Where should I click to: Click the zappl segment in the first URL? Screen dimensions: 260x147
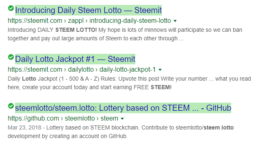click(76, 21)
